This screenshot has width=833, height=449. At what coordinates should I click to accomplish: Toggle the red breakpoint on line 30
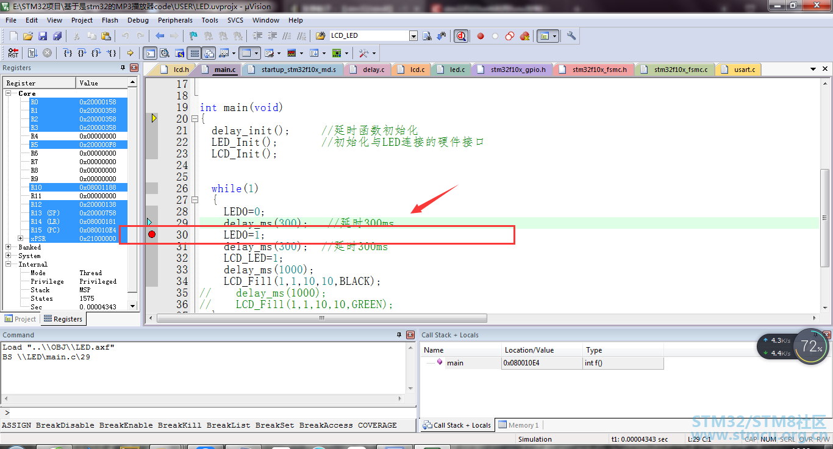tap(152, 235)
